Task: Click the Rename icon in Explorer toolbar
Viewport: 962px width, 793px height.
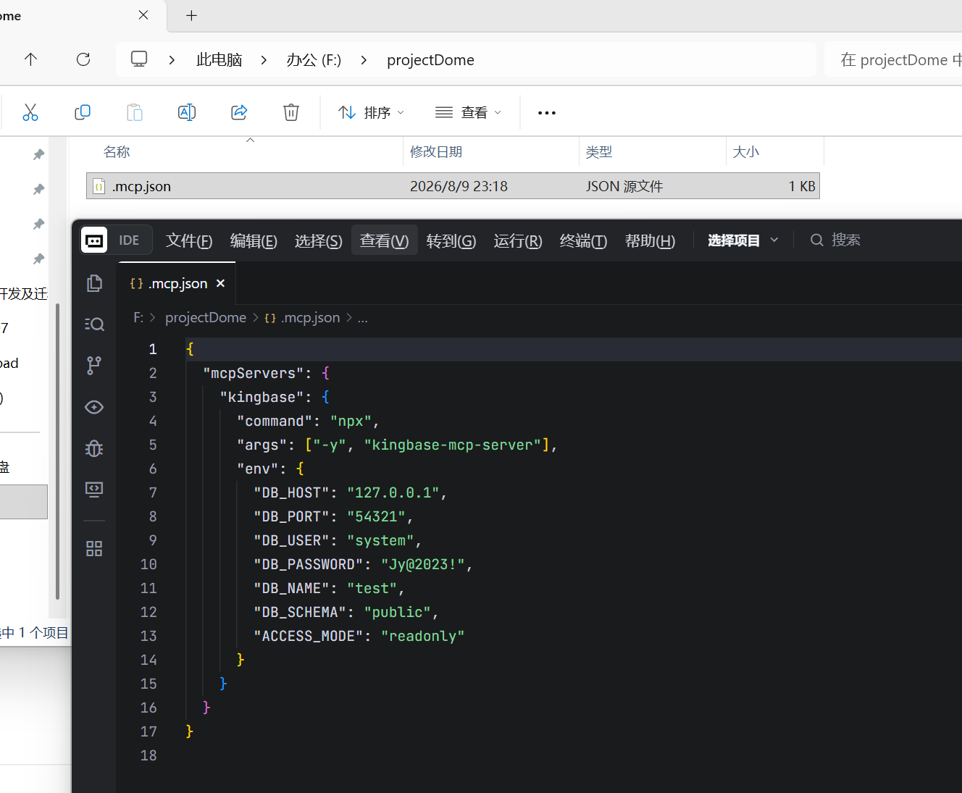Action: (187, 112)
